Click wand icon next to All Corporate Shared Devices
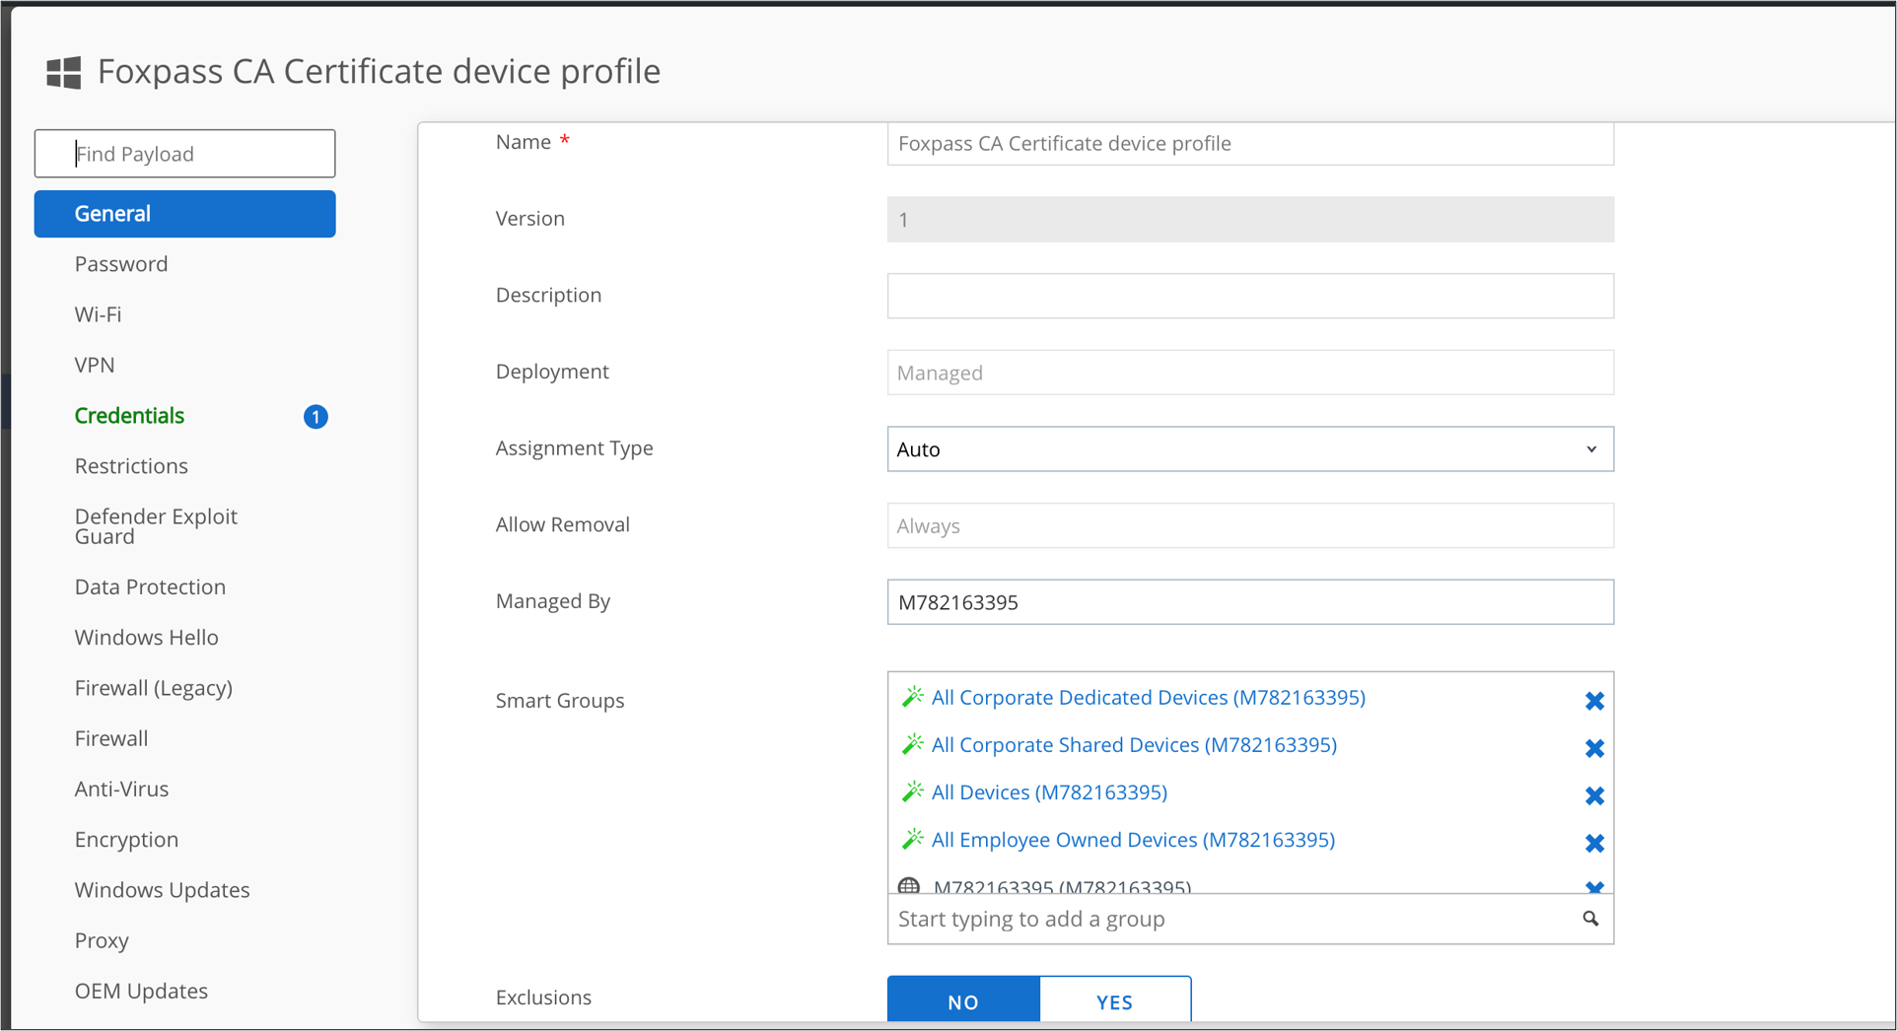The height and width of the screenshot is (1031, 1897). 913,744
